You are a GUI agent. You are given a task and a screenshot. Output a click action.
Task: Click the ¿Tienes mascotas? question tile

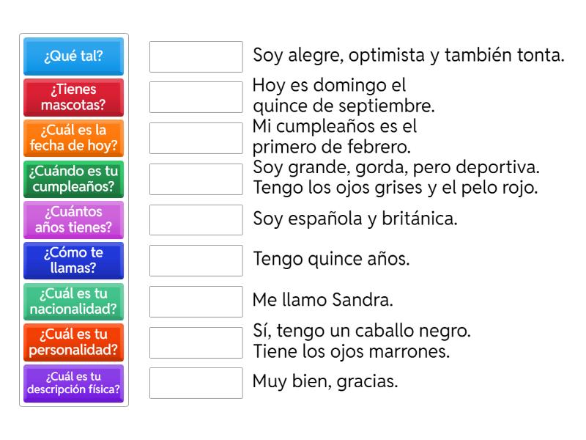(73, 98)
